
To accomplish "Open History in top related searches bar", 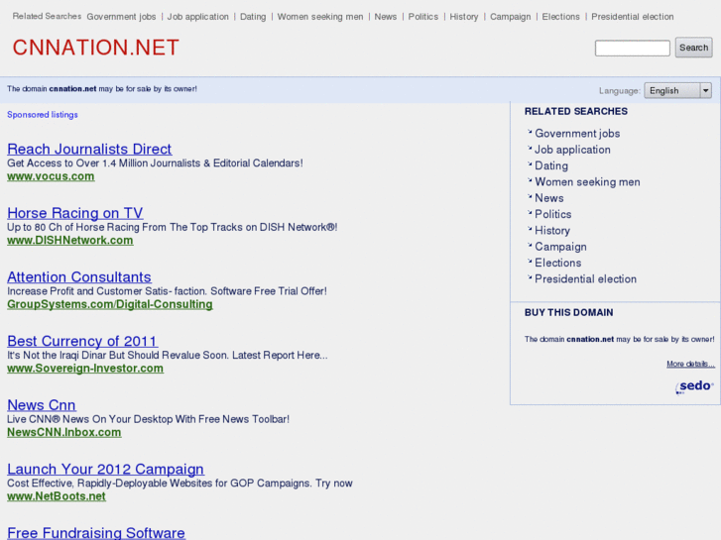I will [464, 17].
